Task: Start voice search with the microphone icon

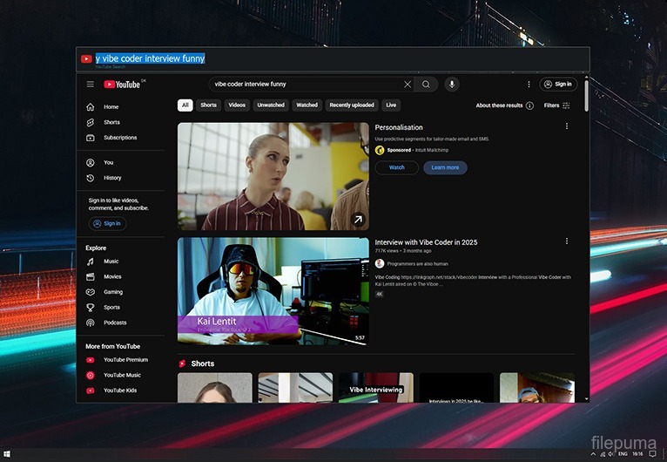Action: point(451,85)
